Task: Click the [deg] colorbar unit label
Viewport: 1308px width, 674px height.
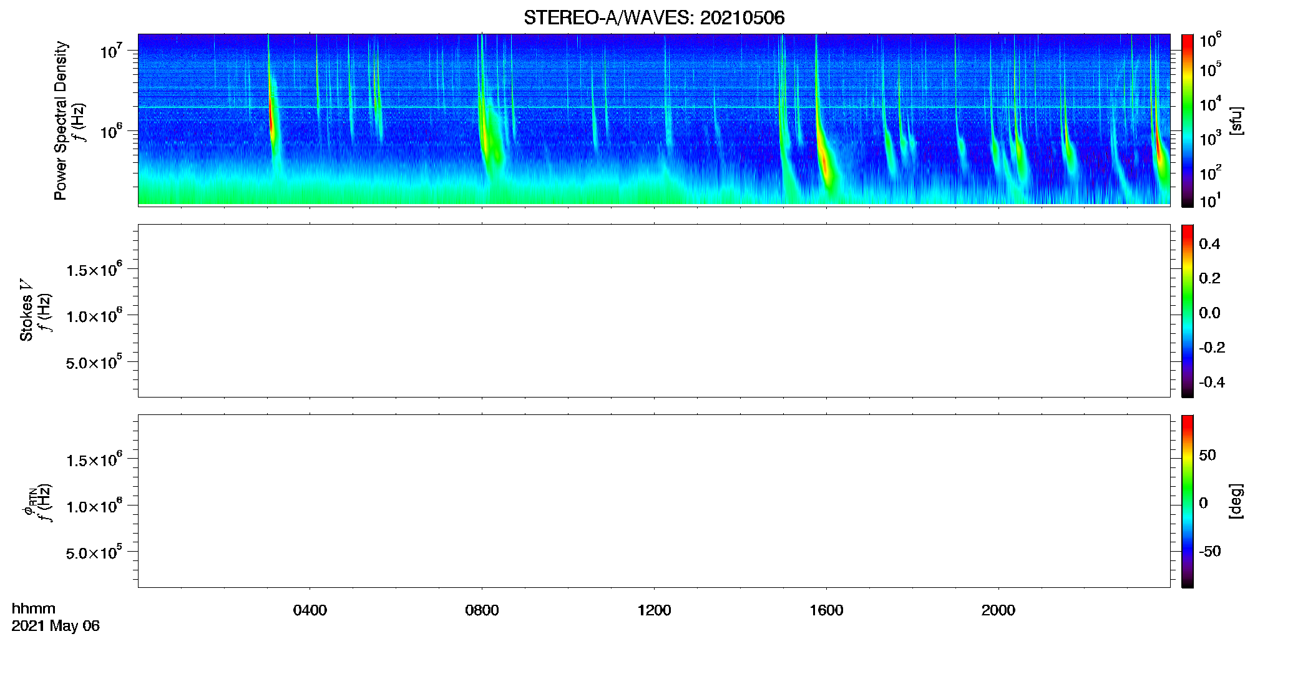Action: tap(1236, 501)
